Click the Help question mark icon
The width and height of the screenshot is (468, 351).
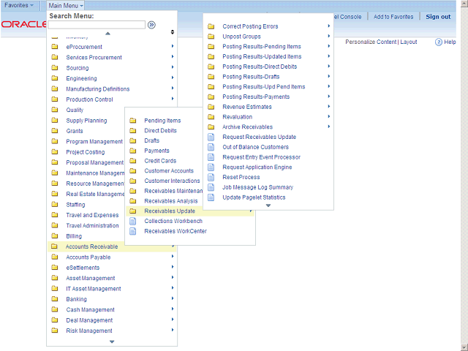[x=439, y=42]
